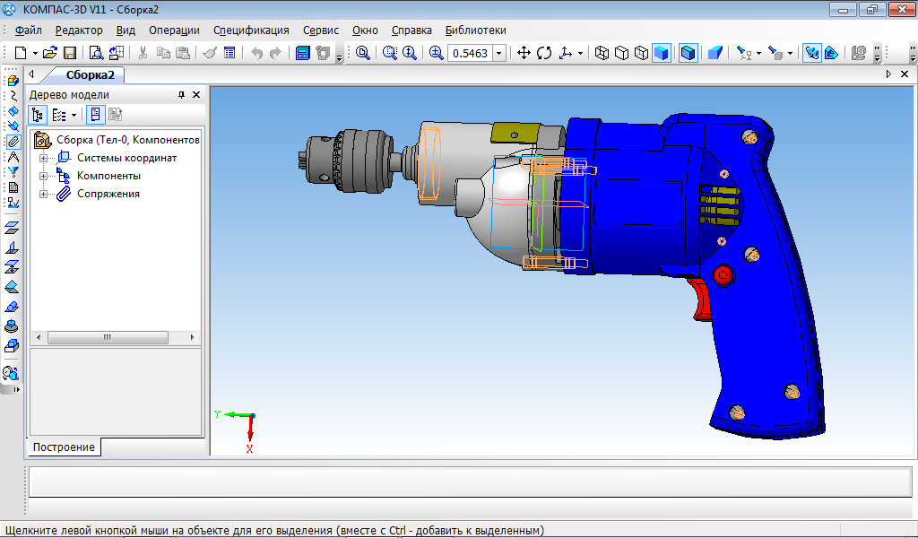Screen dimensions: 918x538
Task: Click the model tree scroll right arrow
Action: point(192,337)
